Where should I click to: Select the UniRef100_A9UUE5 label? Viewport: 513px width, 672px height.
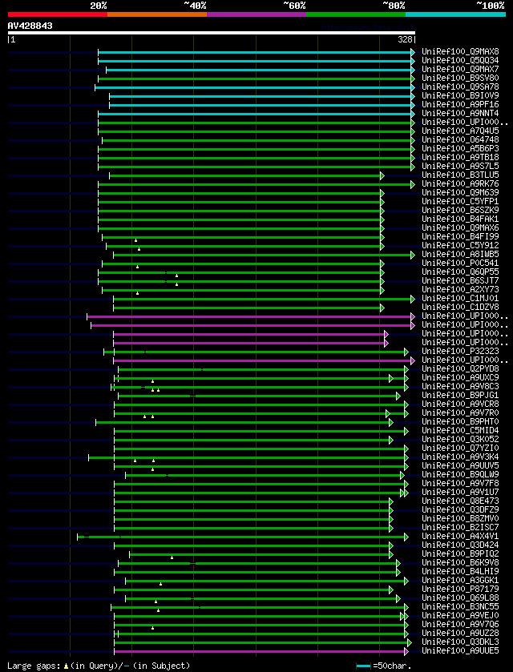click(x=460, y=650)
